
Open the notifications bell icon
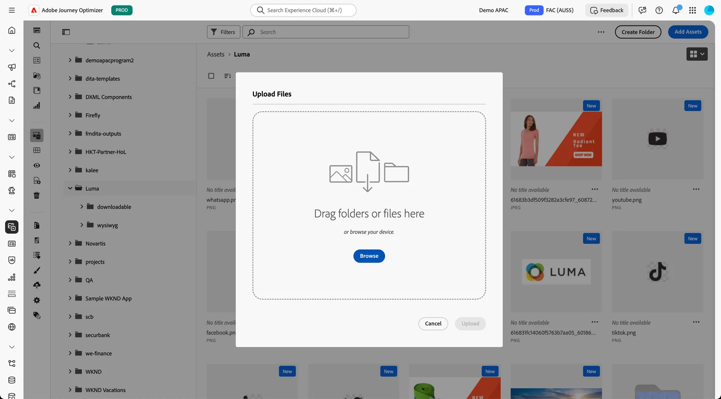pos(676,10)
